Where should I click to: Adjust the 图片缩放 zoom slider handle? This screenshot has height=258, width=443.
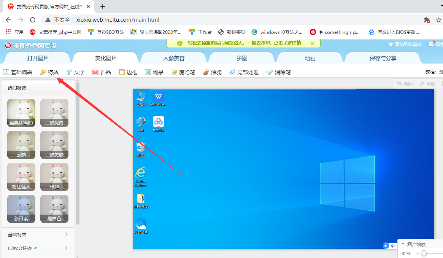click(424, 253)
